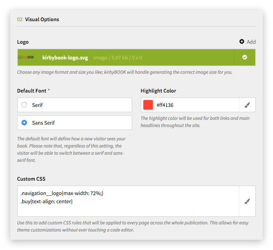Click the Serif option row

75,105
